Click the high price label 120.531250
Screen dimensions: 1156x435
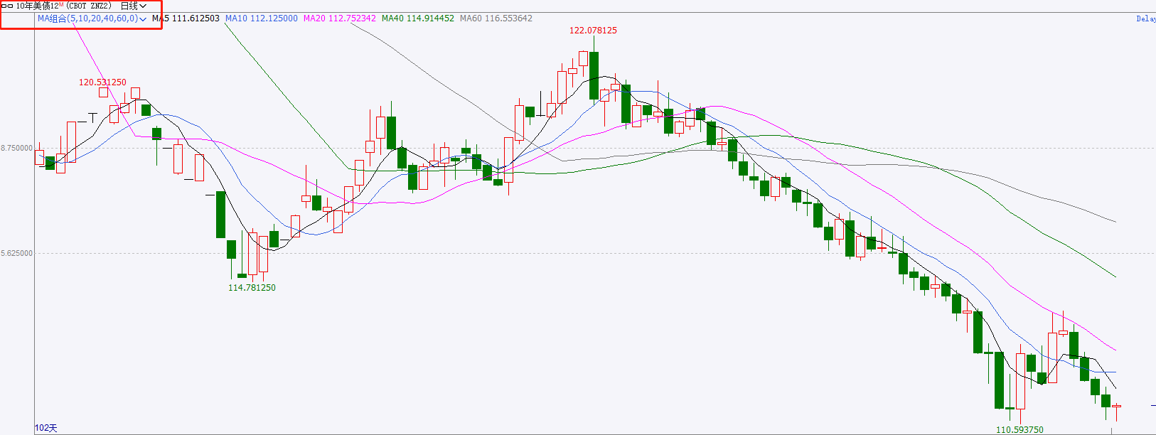(102, 82)
